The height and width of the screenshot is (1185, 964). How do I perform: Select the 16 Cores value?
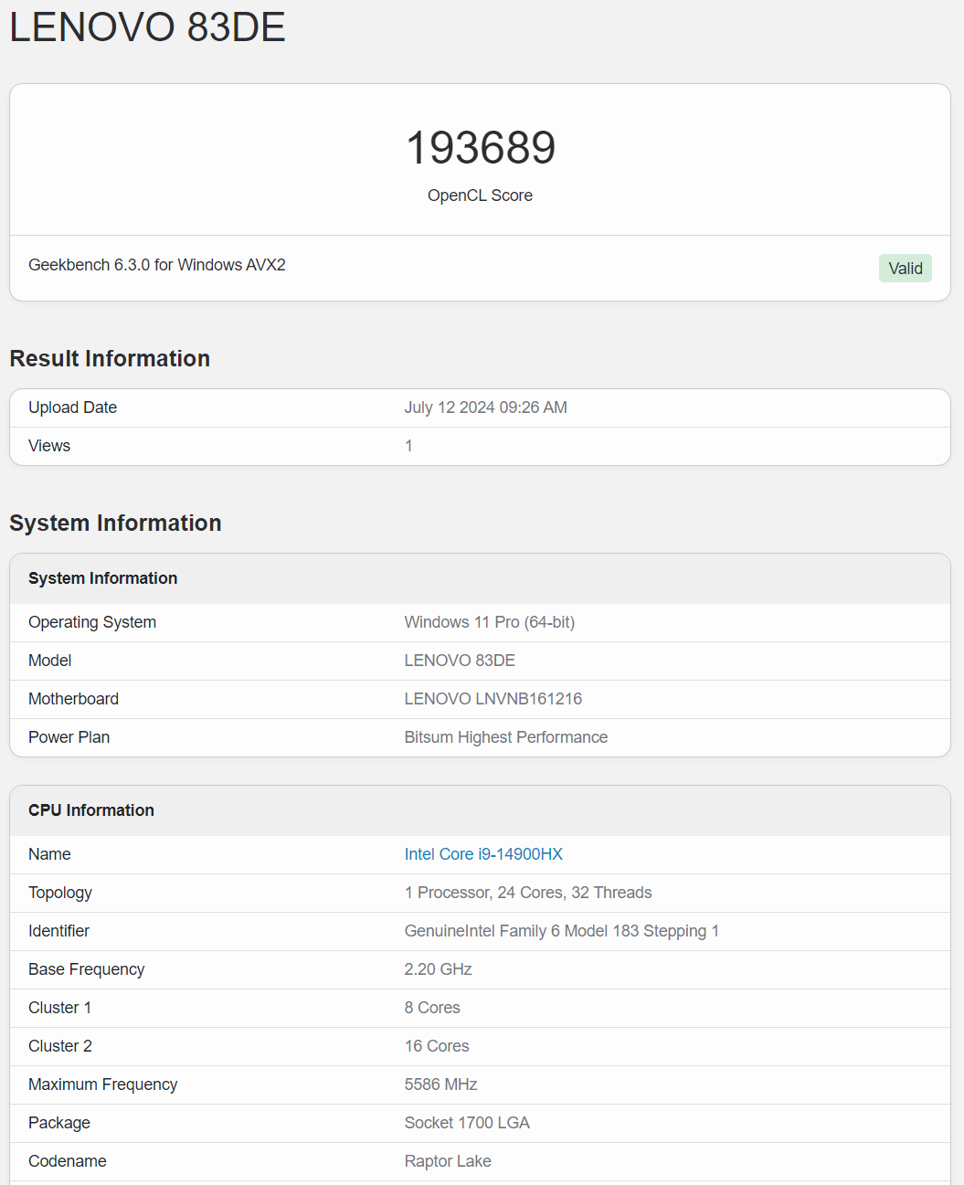click(437, 1046)
